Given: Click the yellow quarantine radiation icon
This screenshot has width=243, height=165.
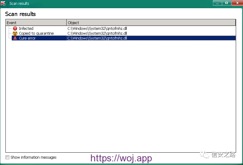Looking at the screenshot, I should [15, 33].
